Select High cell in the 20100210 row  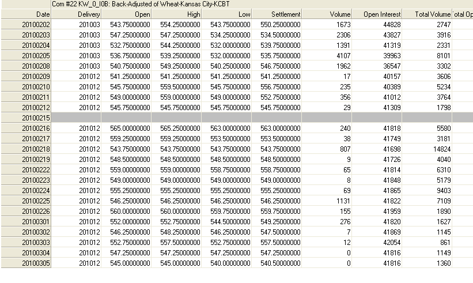176,86
